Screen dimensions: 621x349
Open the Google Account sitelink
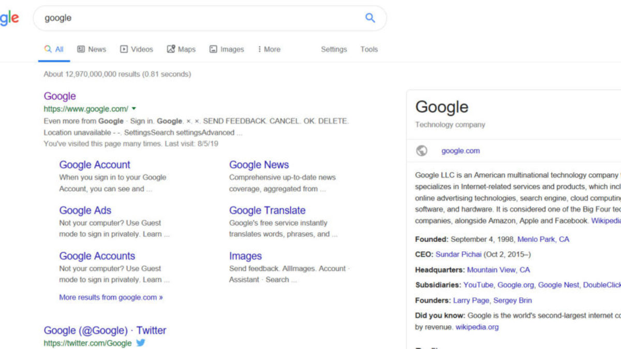click(95, 165)
